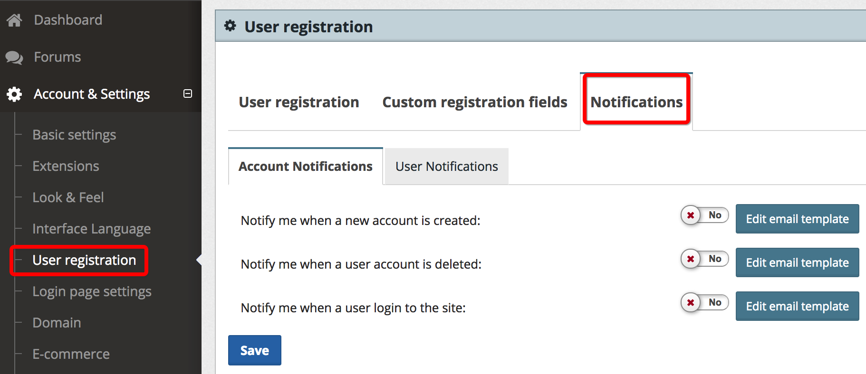Viewport: 866px width, 374px height.
Task: Open Look & Feel settings
Action: click(68, 197)
